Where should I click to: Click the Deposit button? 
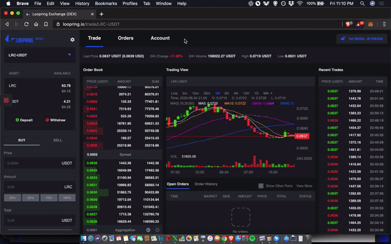(24, 120)
